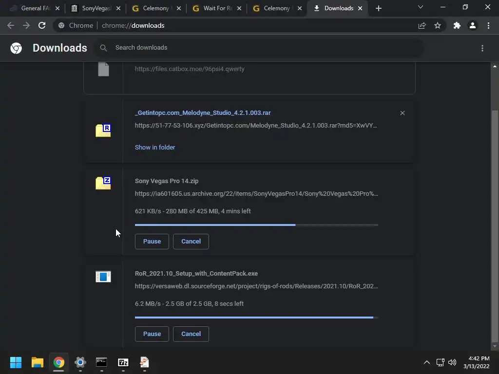Click the RoR setup download progress bar
This screenshot has width=499, height=374.
pos(256,318)
